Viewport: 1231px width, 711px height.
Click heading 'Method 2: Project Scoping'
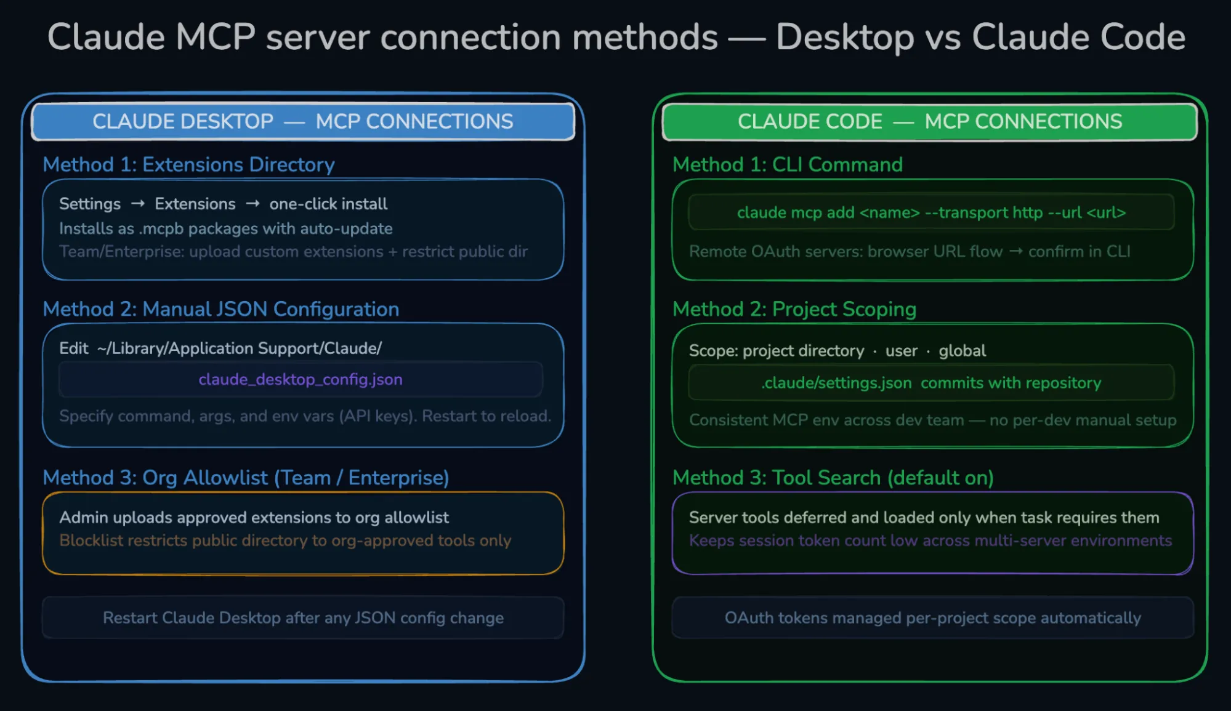tap(794, 309)
